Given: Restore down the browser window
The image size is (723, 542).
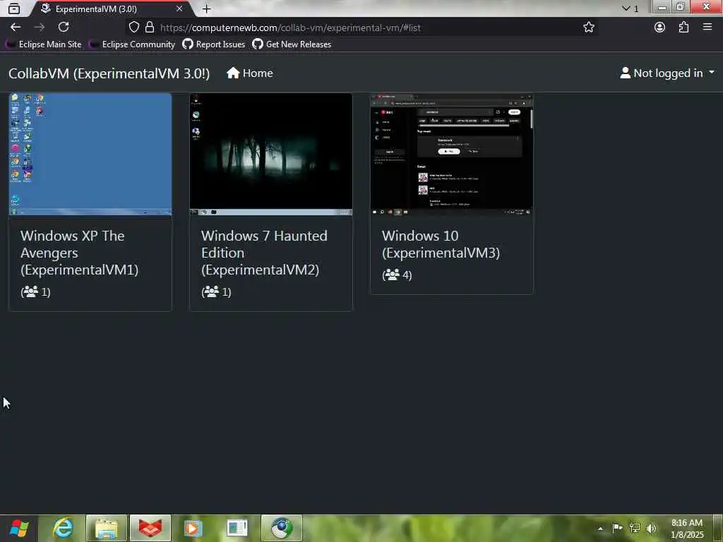Looking at the screenshot, I should click(681, 7).
